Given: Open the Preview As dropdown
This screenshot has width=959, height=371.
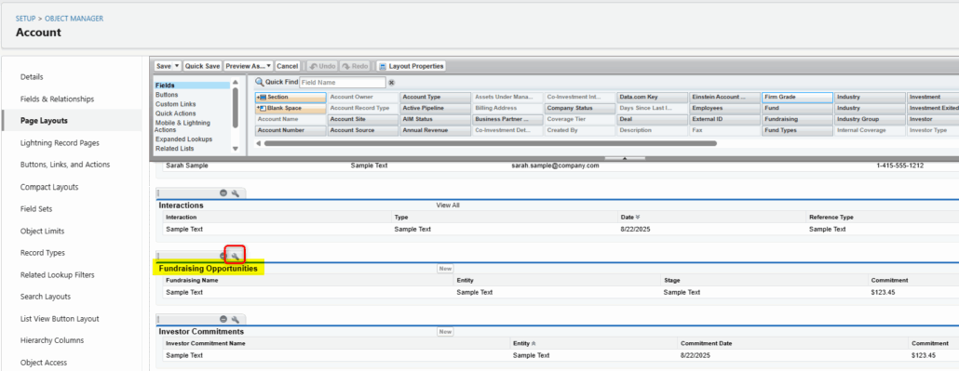Looking at the screenshot, I should pos(249,66).
